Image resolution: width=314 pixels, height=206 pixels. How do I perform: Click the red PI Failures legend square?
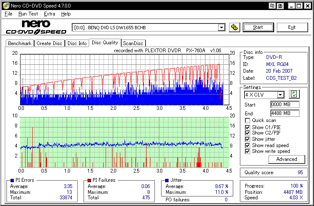(89, 180)
